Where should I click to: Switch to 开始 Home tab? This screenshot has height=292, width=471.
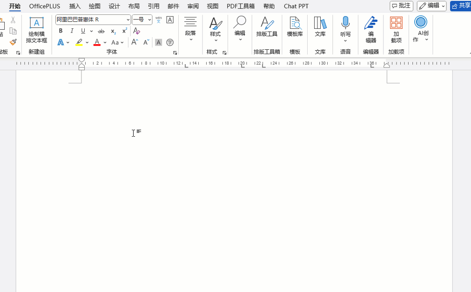pos(15,7)
